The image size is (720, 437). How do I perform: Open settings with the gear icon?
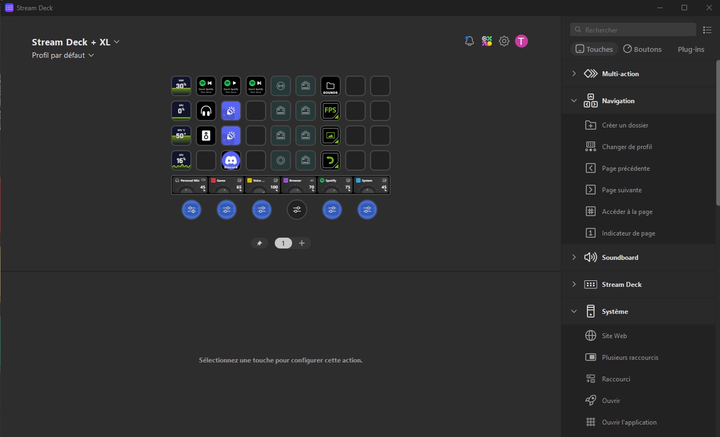(504, 41)
